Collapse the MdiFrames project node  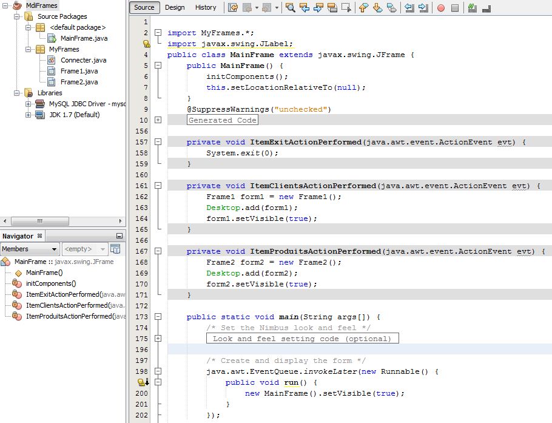(5, 5)
